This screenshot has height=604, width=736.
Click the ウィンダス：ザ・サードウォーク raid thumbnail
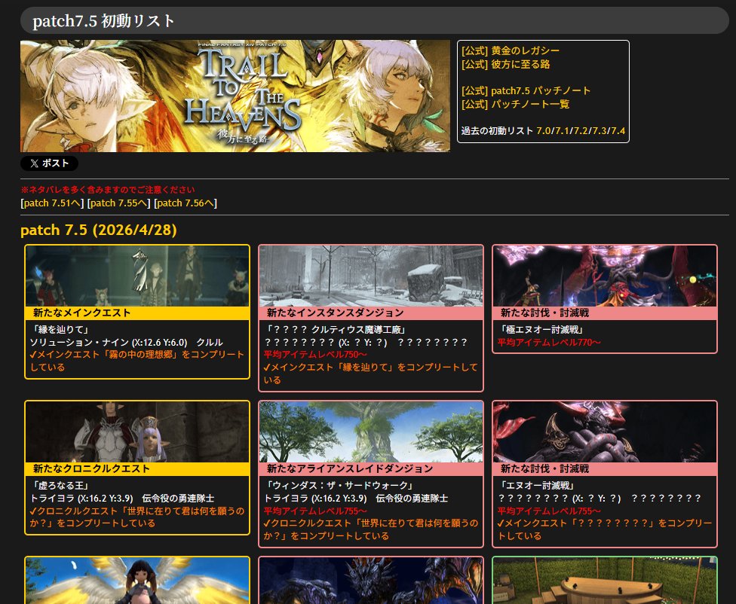[371, 431]
